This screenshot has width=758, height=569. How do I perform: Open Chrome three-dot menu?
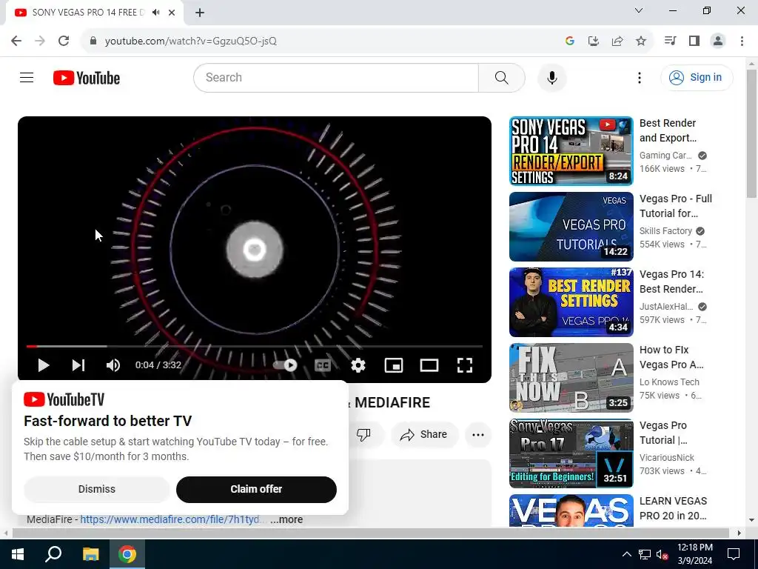point(742,41)
